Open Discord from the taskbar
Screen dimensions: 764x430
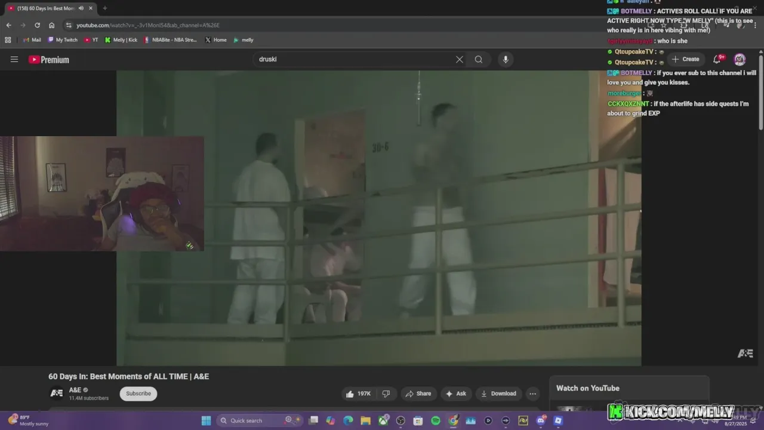click(541, 420)
